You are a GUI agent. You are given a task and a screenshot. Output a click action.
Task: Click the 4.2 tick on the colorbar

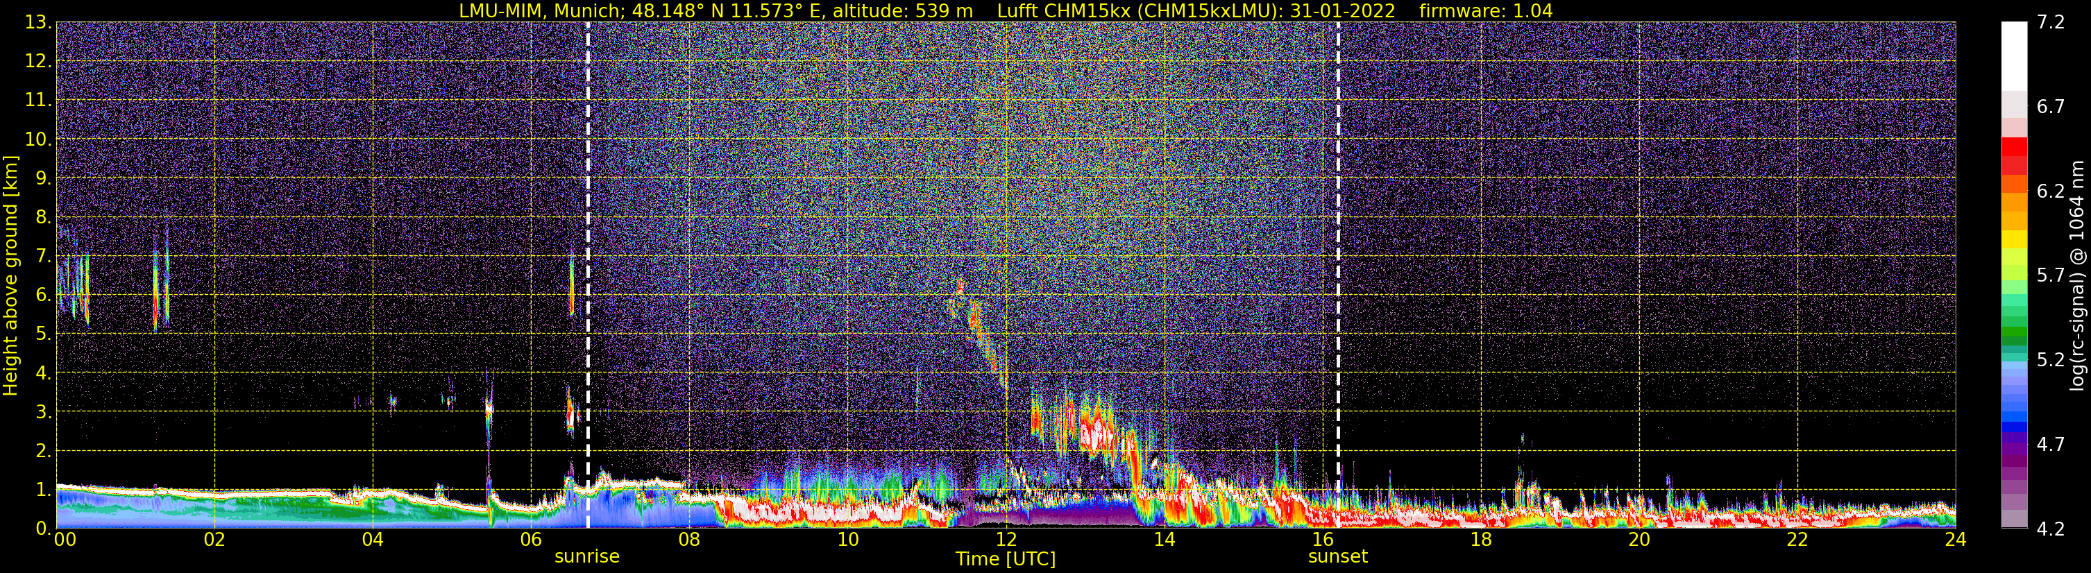pos(2051,529)
